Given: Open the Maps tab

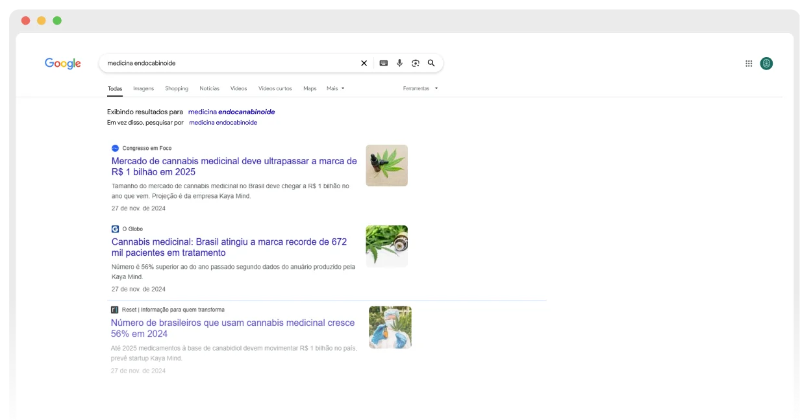Looking at the screenshot, I should 310,88.
